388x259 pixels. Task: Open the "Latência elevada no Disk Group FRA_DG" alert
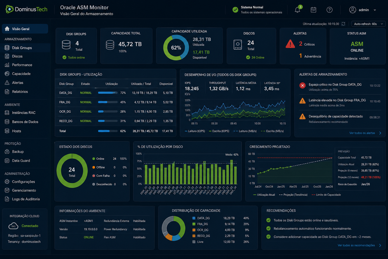(340, 102)
